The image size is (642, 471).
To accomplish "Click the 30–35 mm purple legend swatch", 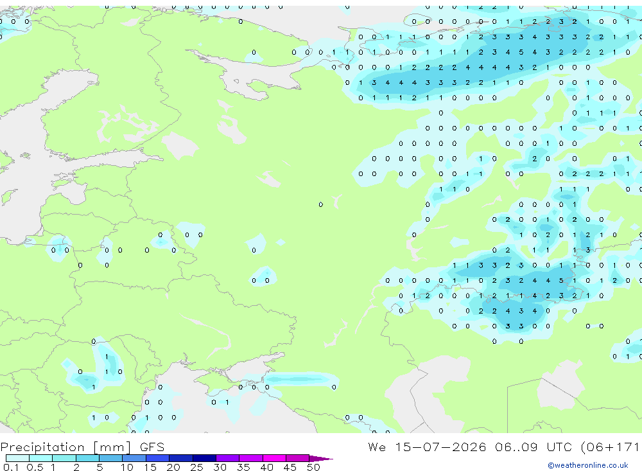I will click(x=228, y=458).
